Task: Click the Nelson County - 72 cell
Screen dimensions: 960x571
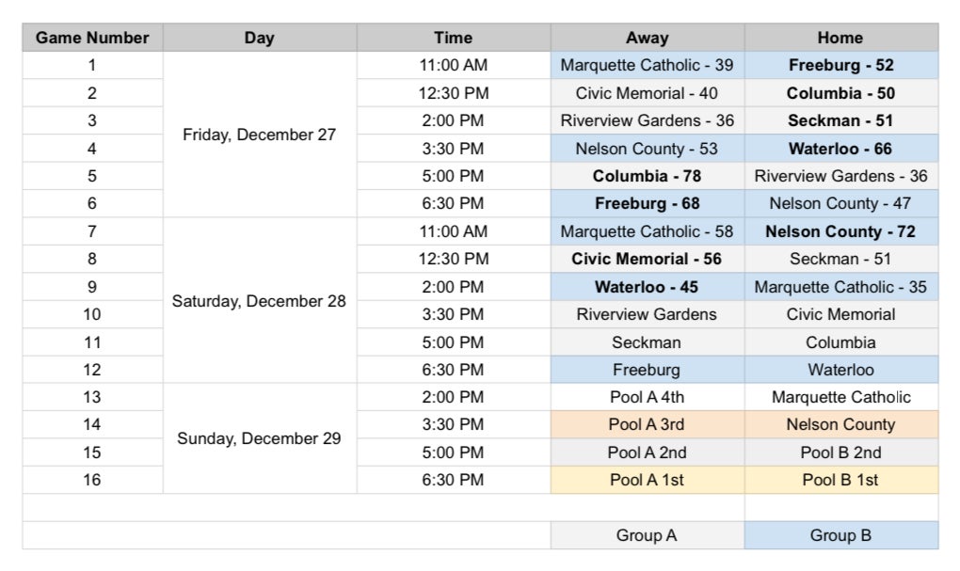Action: 840,231
